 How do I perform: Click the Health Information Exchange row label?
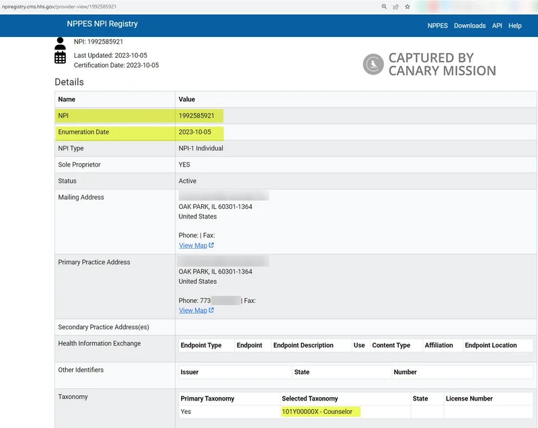click(x=100, y=343)
